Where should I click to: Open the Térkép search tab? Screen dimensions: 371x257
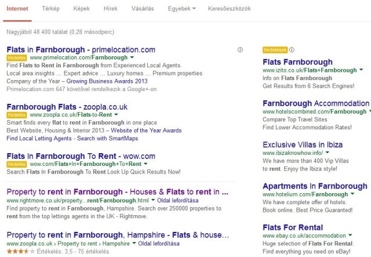click(x=50, y=9)
